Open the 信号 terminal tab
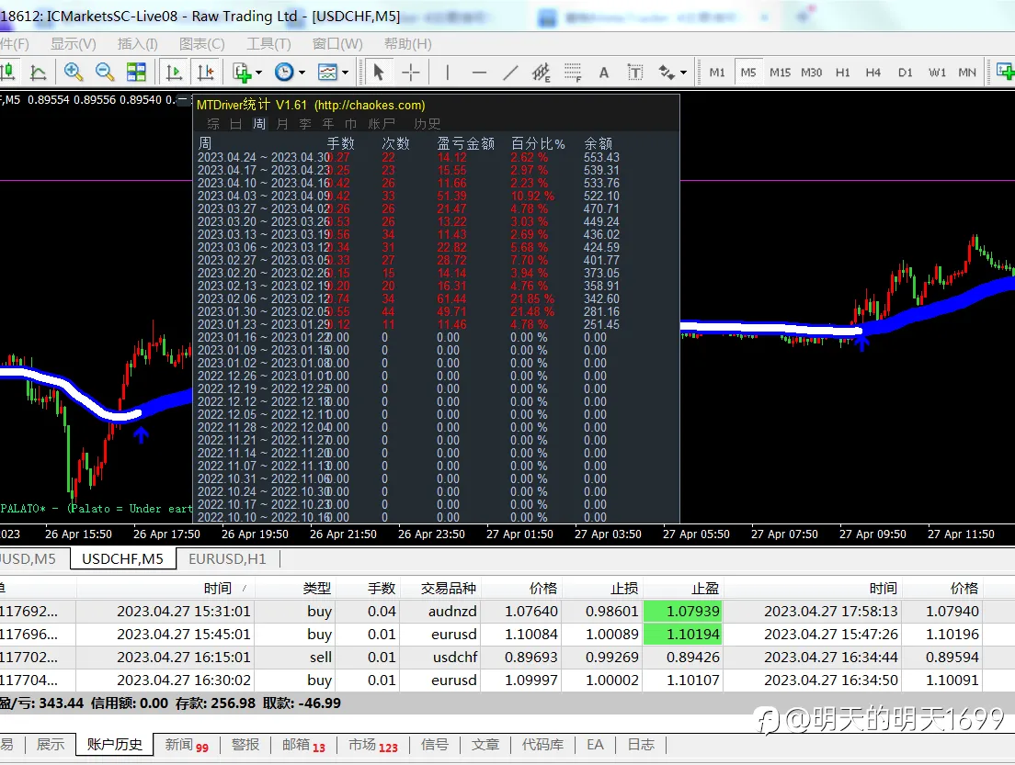This screenshot has height=765, width=1015. (x=434, y=744)
